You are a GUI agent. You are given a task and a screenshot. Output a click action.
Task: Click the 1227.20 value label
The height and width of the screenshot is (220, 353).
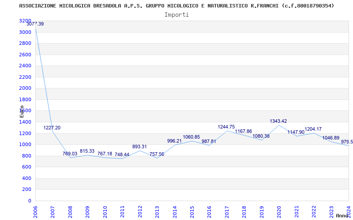tap(52, 128)
